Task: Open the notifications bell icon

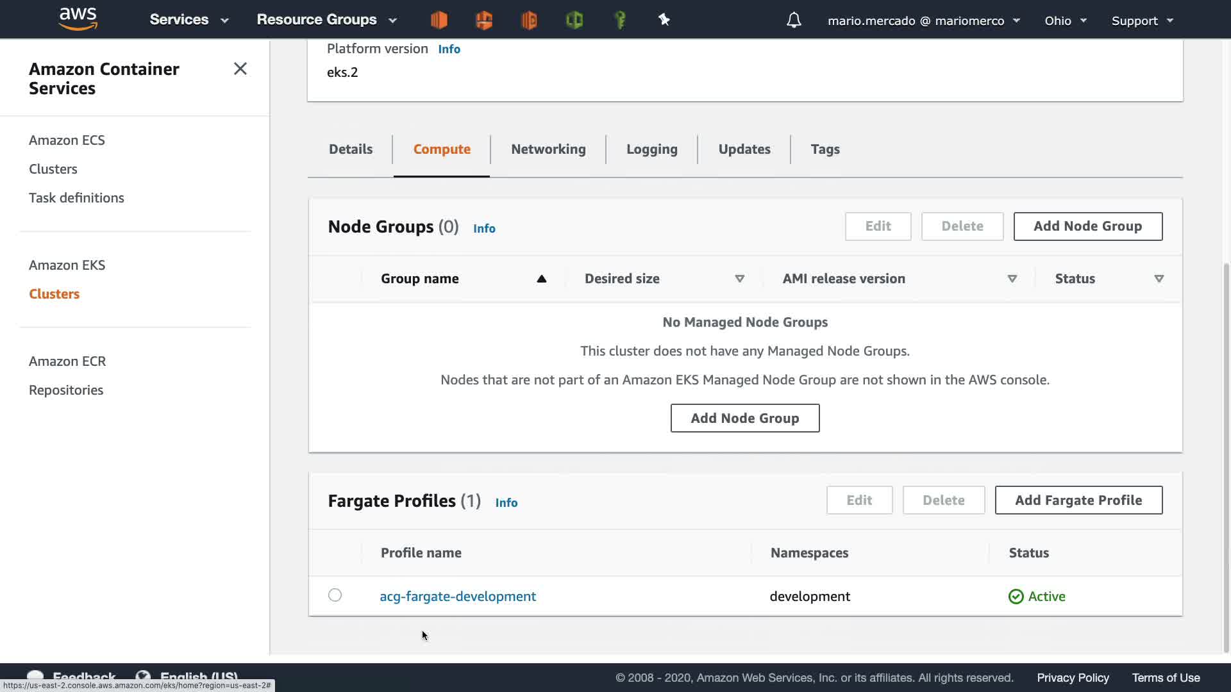Action: point(794,21)
